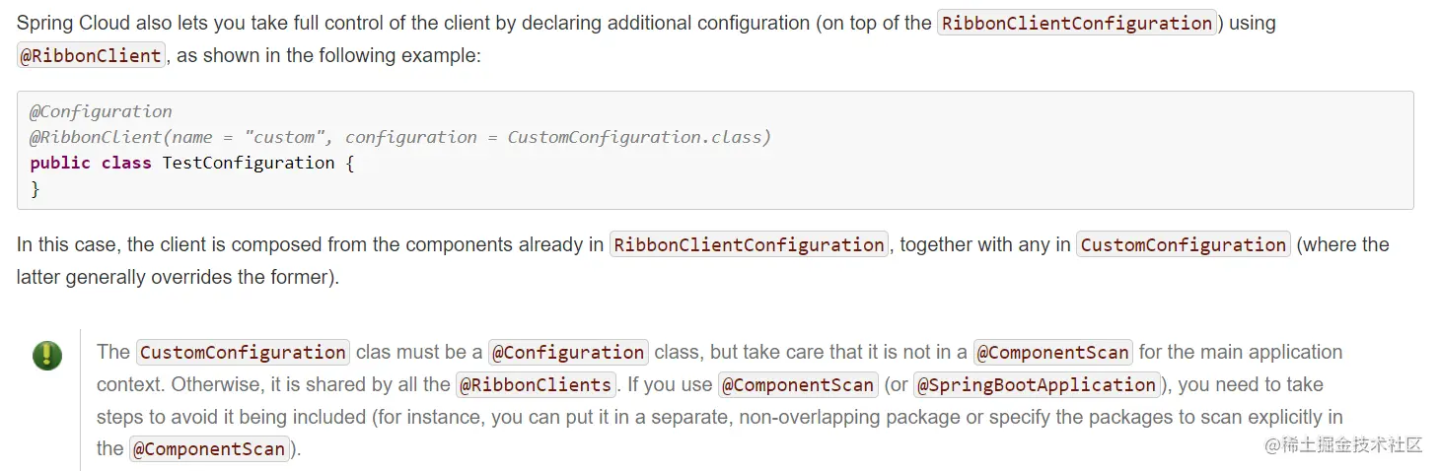Click the @RibbonClient inline code before the example

coord(91,56)
